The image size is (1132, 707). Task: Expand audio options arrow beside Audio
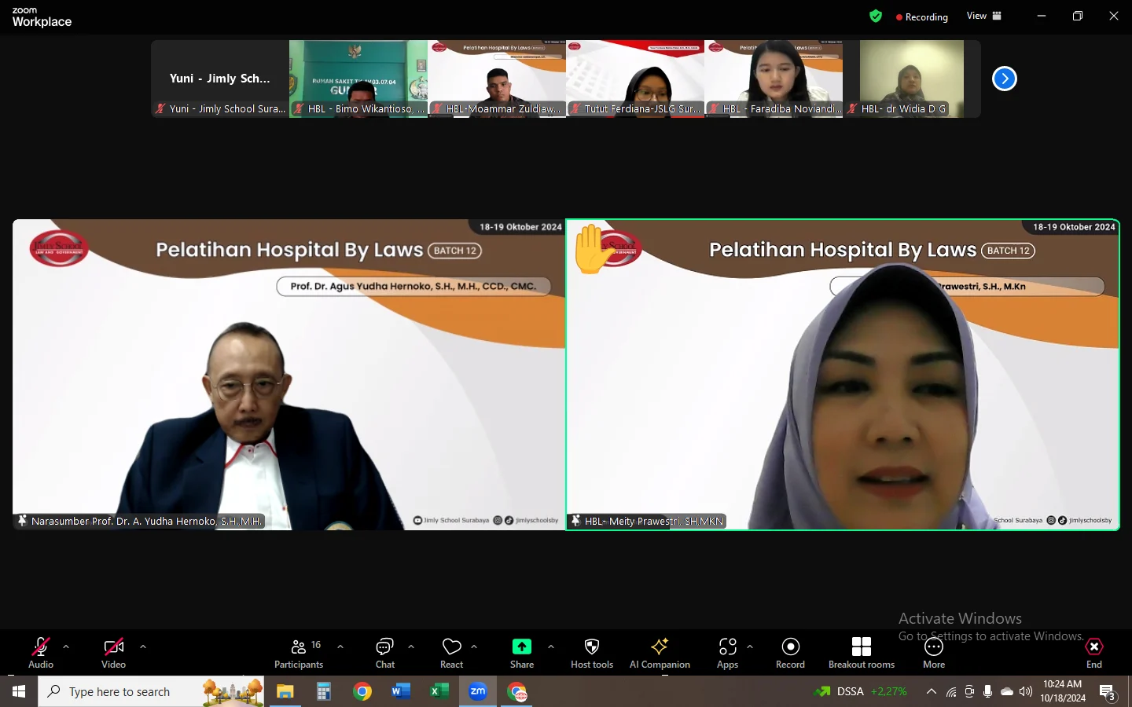pos(66,647)
